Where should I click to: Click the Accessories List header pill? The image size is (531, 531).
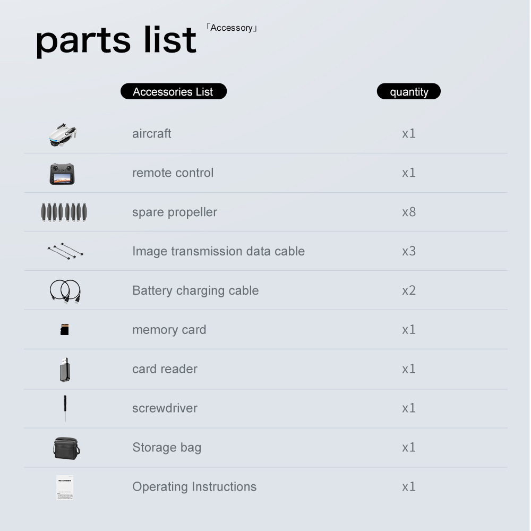coord(173,91)
